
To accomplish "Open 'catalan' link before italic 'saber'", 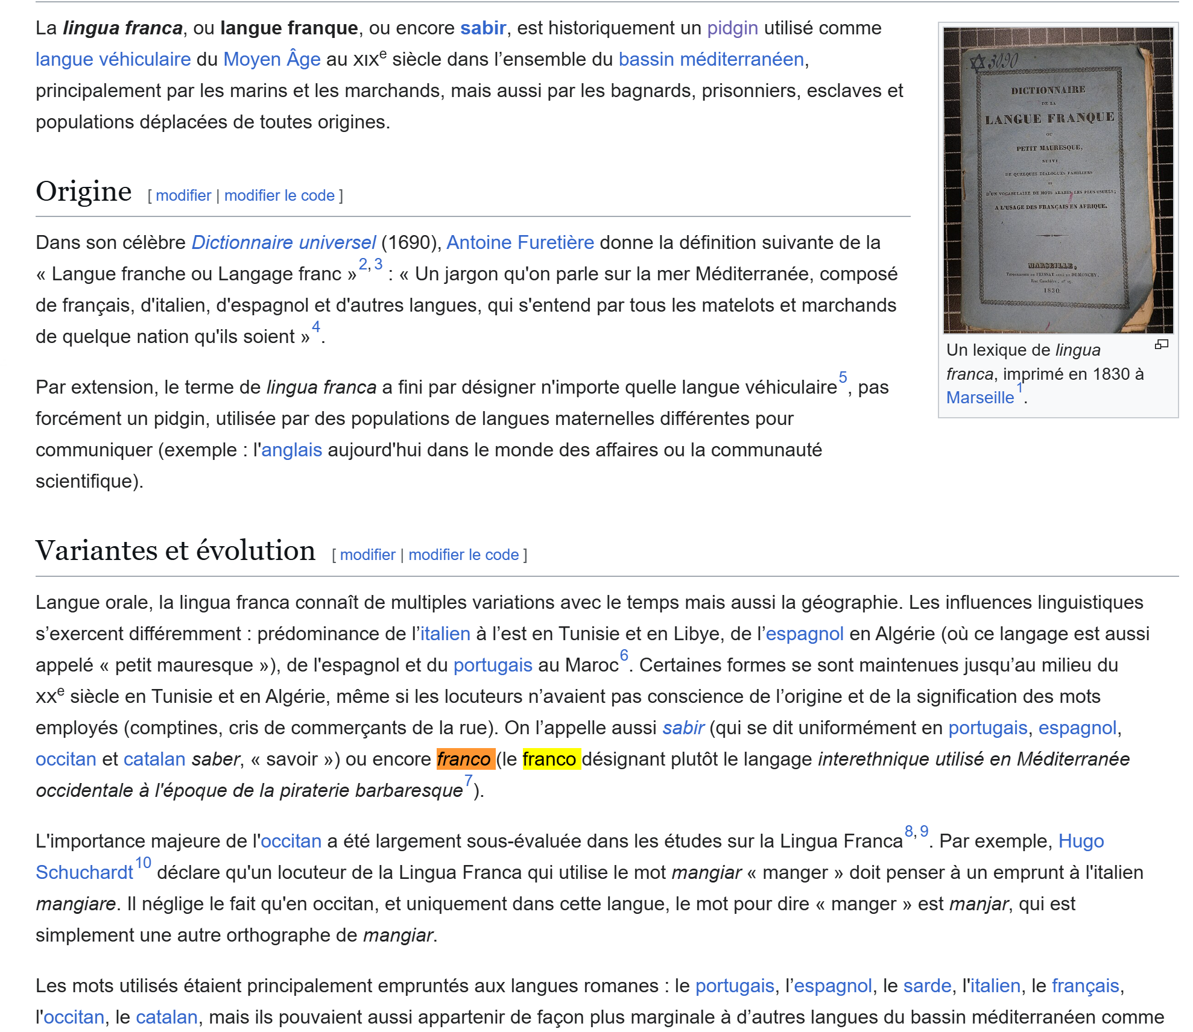I will tap(154, 759).
